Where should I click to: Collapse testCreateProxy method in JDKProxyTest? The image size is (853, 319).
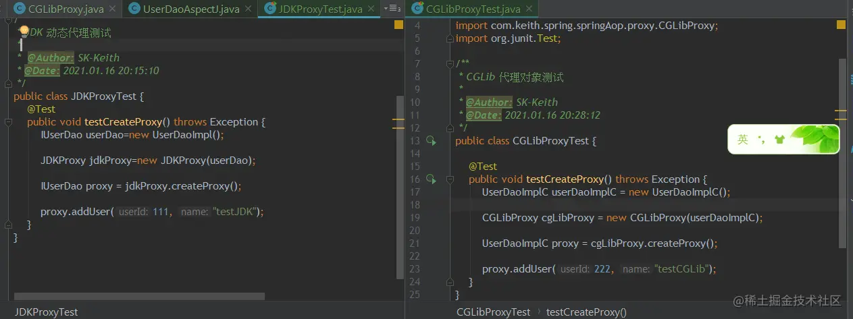(9, 122)
